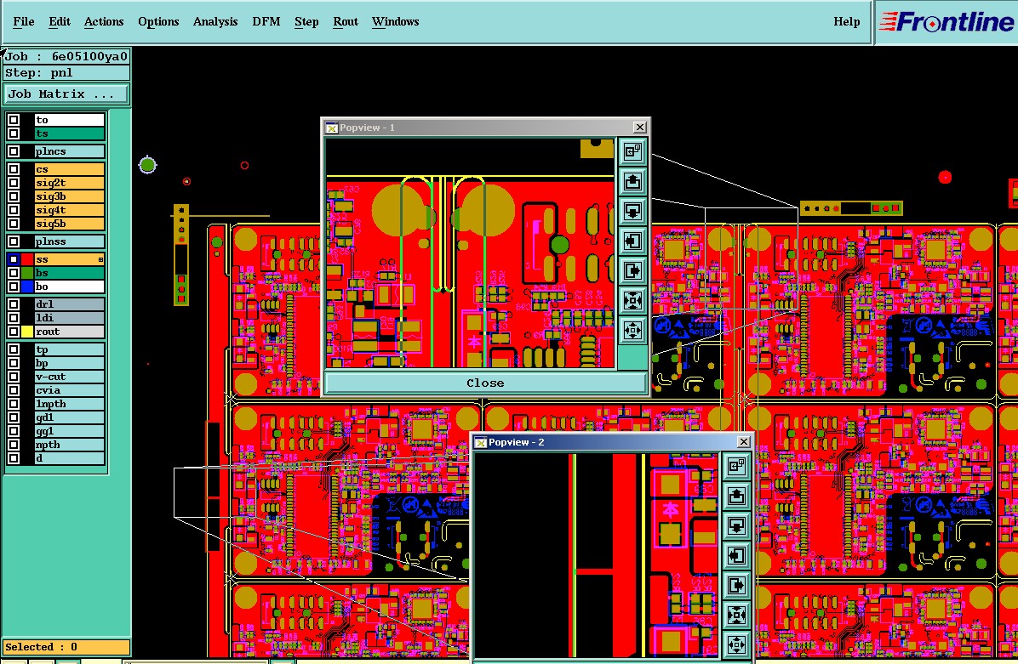Viewport: 1018px width, 664px height.
Task: Click the red ss layer color swatch
Action: pyautogui.click(x=27, y=259)
